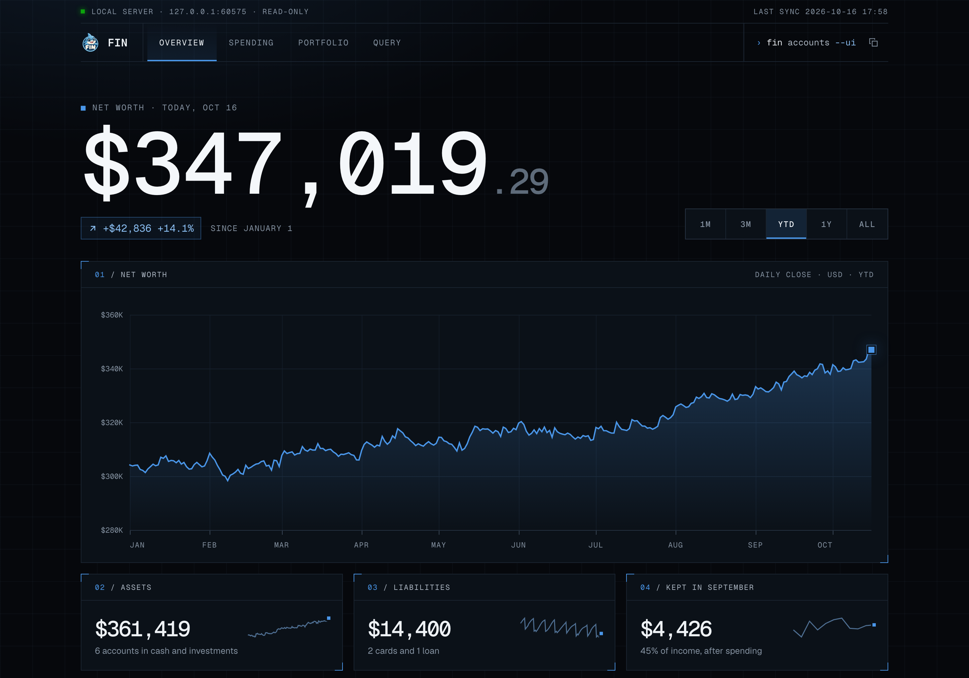This screenshot has height=678, width=969.
Task: Open the Assets card showing $361,419
Action: coord(211,622)
